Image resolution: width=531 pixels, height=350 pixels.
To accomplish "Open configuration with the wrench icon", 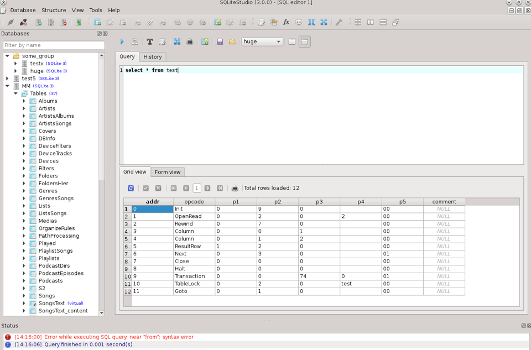I will [339, 22].
